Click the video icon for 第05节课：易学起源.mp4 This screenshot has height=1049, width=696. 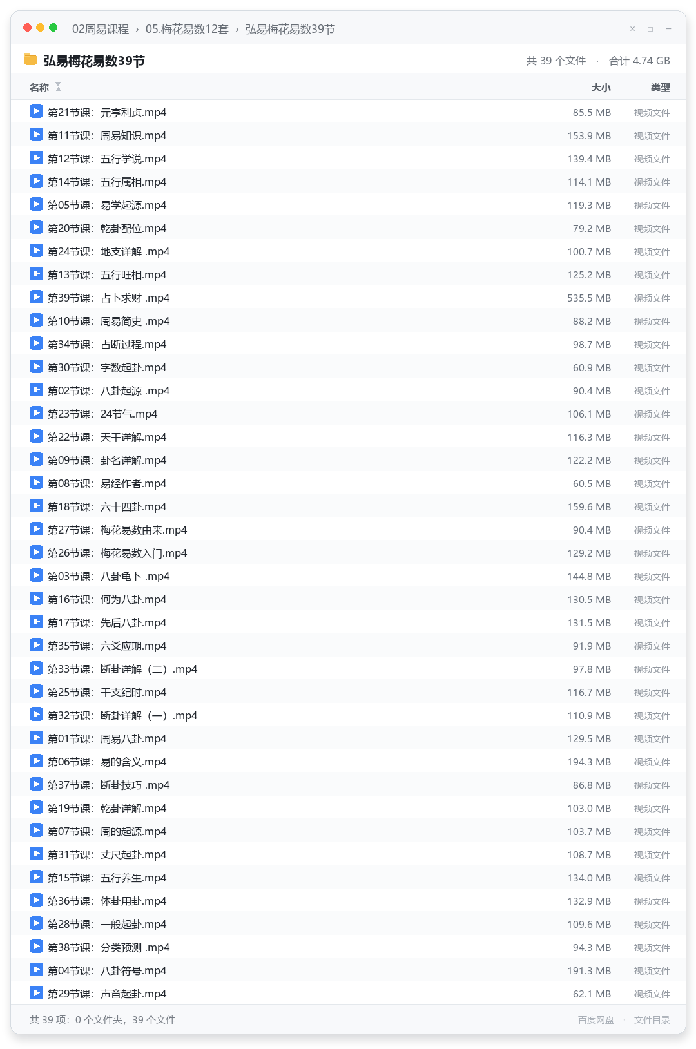pyautogui.click(x=36, y=204)
